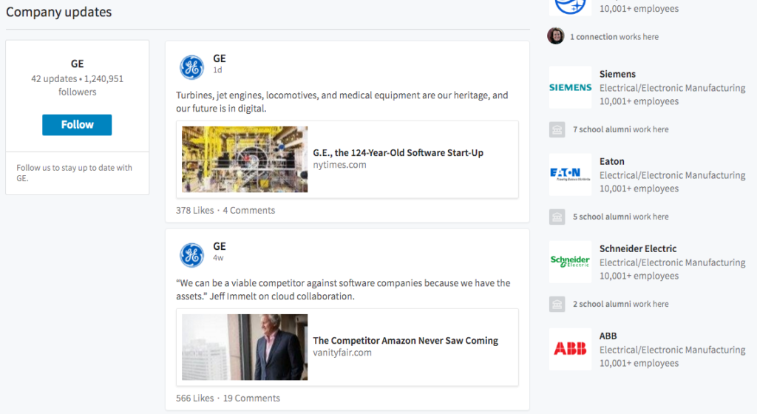Click the connection's profile photo
757x414 pixels.
(556, 36)
